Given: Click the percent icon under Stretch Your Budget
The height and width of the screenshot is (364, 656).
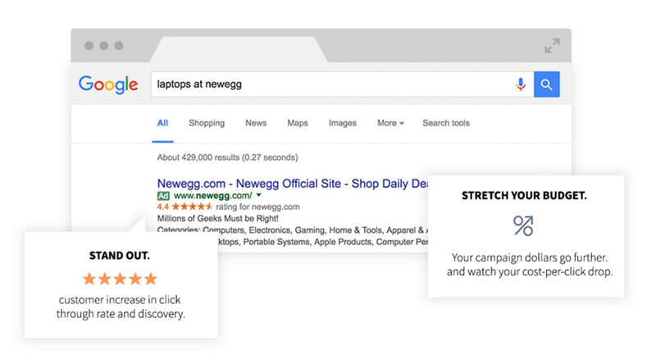Looking at the screenshot, I should tap(523, 226).
